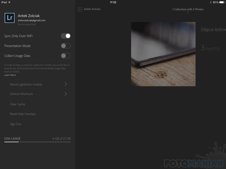Tap the large Lightroom logo in sidebar
This screenshot has height=169, width=226.
click(x=10, y=18)
